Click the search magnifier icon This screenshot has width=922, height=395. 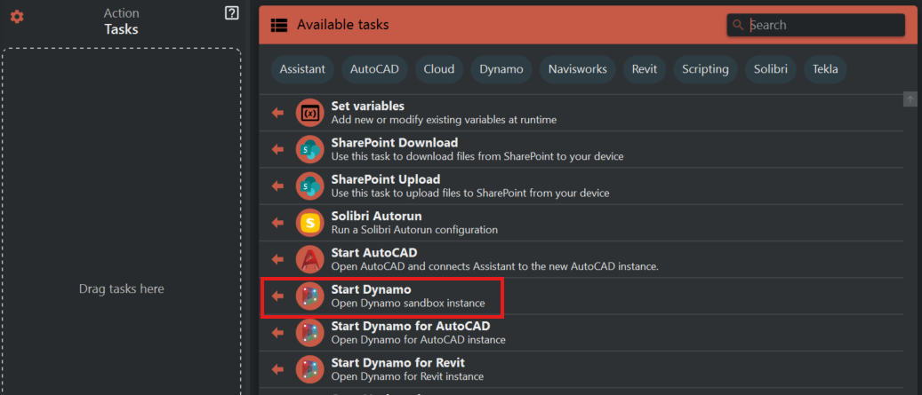pos(738,25)
